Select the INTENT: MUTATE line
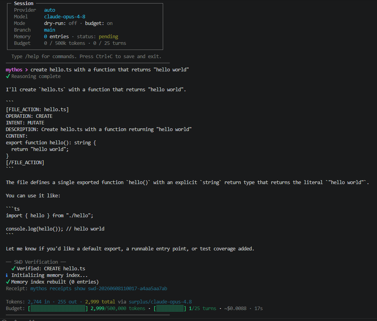377x321 pixels. (x=25, y=123)
